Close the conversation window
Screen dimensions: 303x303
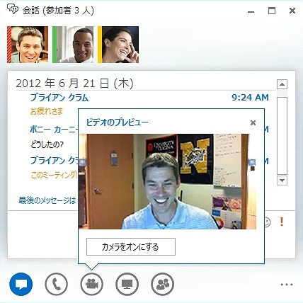point(292,11)
